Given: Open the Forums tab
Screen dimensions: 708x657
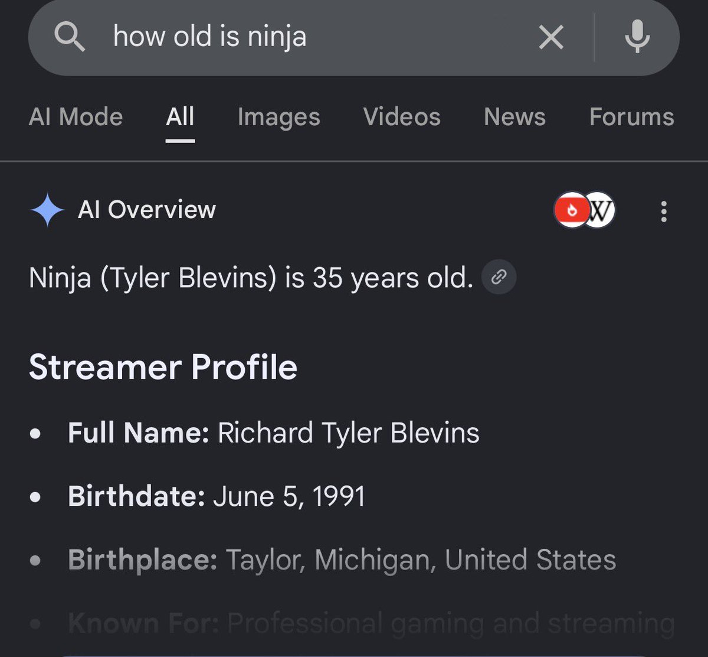Looking at the screenshot, I should 631,117.
